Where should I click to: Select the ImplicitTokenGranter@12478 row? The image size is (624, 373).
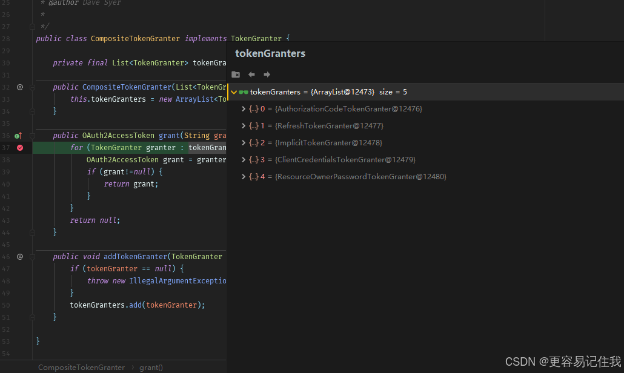point(425,142)
